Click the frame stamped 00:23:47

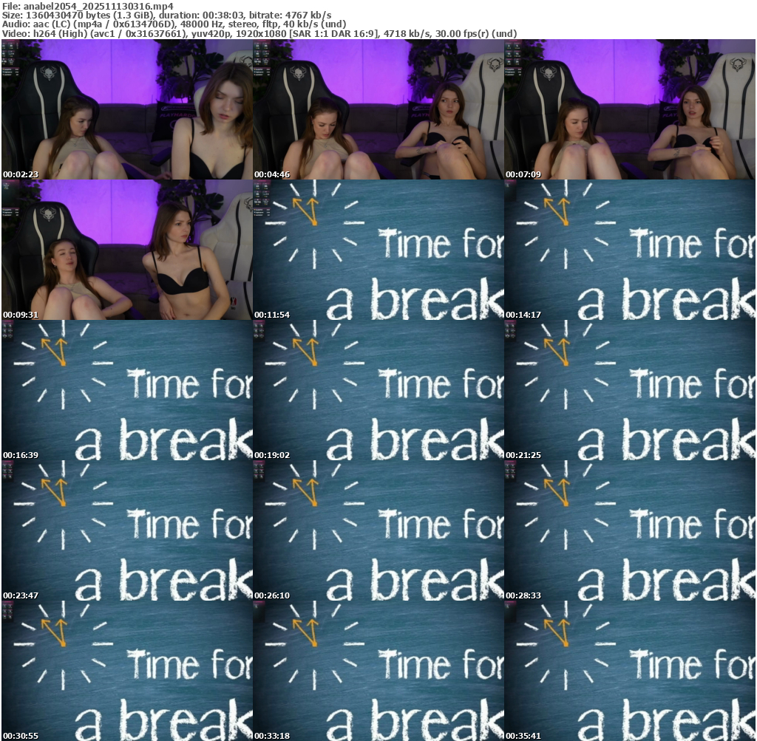click(x=127, y=530)
